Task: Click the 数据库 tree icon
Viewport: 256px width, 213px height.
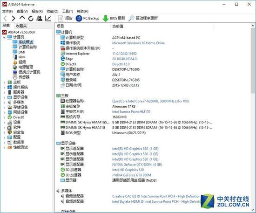Action: pyautogui.click(x=10, y=142)
